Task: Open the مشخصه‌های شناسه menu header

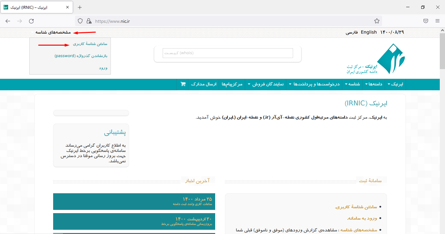Action: [53, 32]
